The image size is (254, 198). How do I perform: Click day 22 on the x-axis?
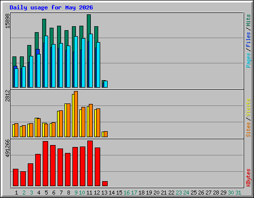pyautogui.click(x=171, y=193)
